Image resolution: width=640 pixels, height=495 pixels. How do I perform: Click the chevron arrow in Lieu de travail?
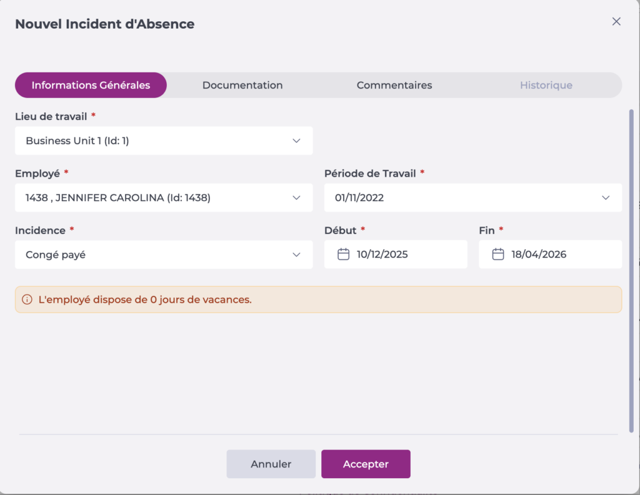click(297, 141)
